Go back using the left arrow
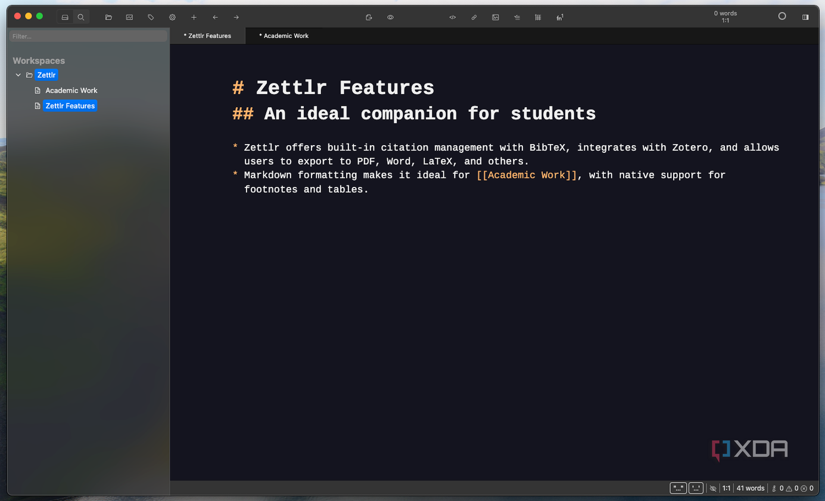Image resolution: width=825 pixels, height=501 pixels. (215, 17)
